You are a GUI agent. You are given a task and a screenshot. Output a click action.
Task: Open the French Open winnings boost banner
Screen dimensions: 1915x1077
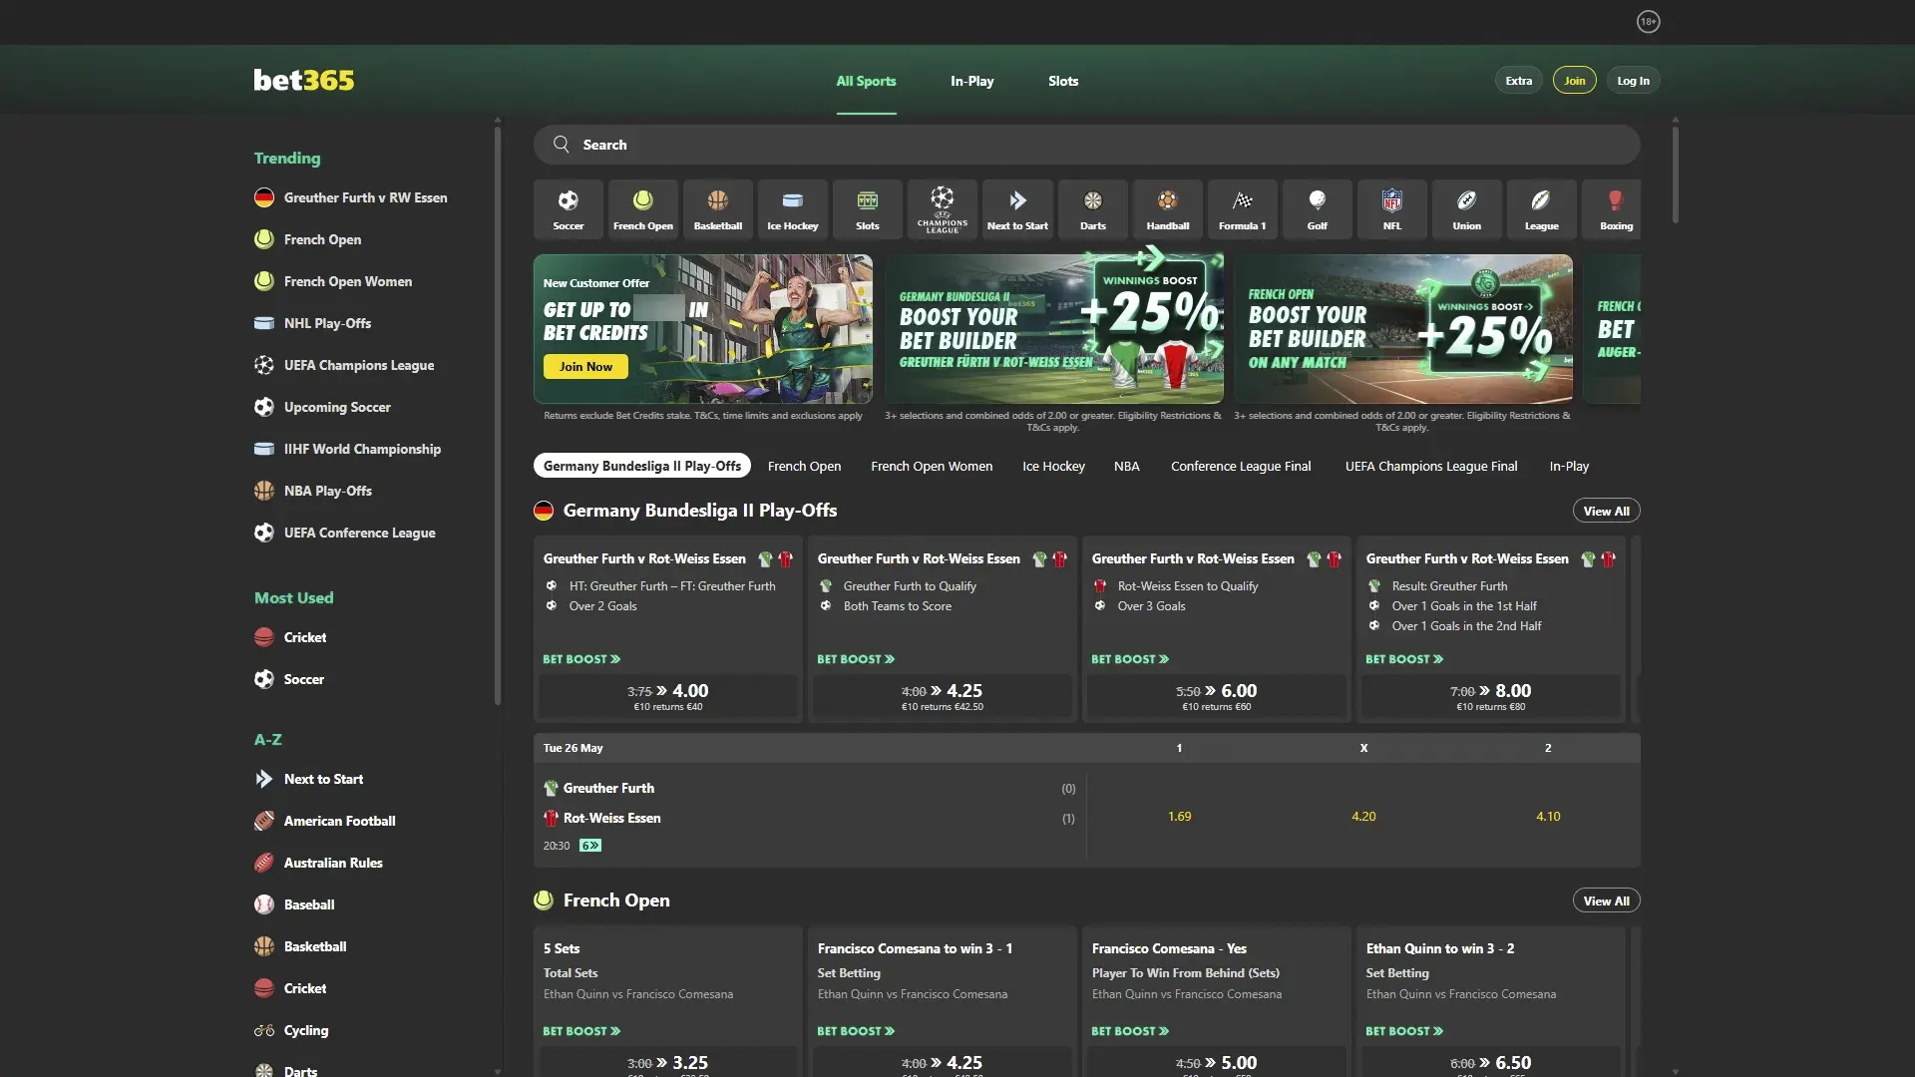[1402, 329]
